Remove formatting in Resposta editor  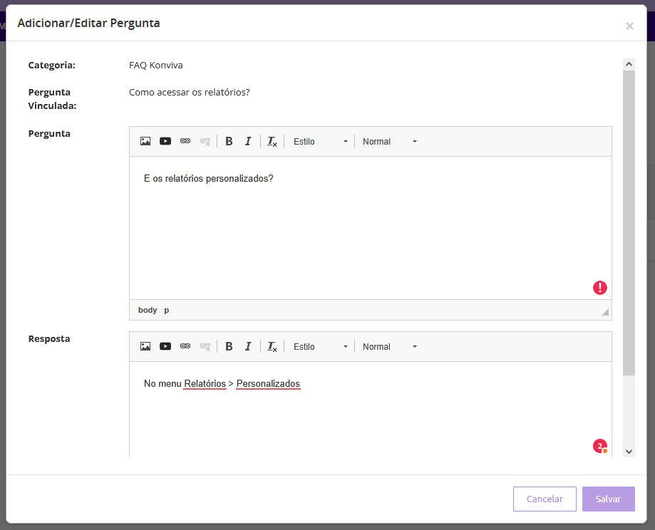(x=272, y=347)
